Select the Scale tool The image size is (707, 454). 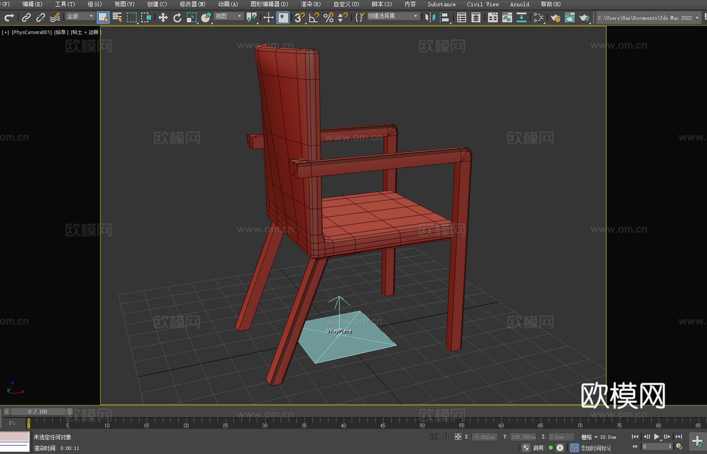pyautogui.click(x=192, y=17)
